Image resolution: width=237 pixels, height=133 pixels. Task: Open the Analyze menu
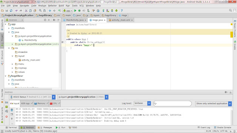[x=42, y=6]
